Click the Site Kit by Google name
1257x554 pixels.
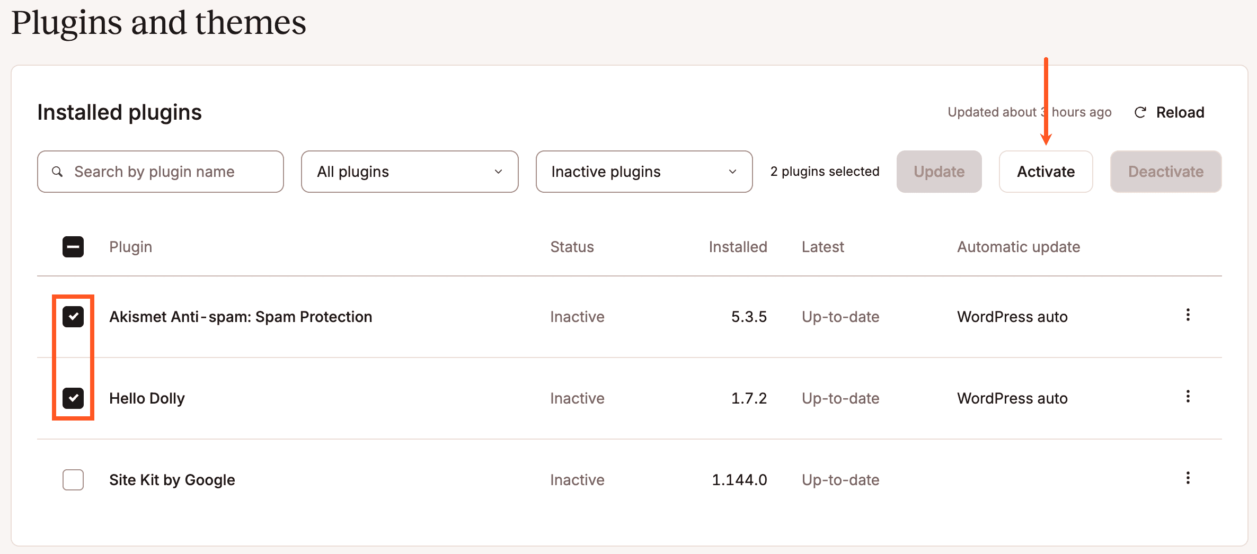[x=172, y=480]
